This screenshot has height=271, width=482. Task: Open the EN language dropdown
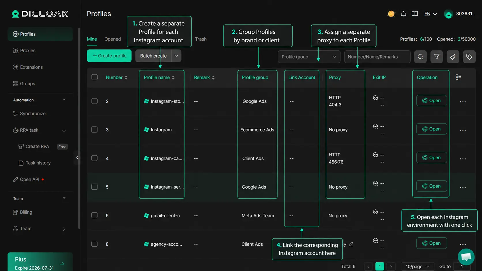(x=431, y=14)
